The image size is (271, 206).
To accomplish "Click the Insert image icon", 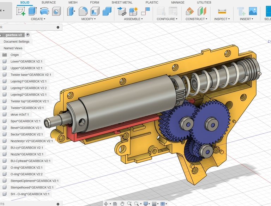I will [253, 11].
